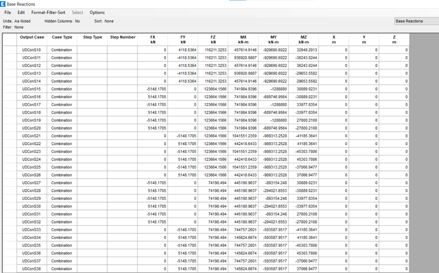Click the FX kN column header
Screen dimensions: 439x273
click(153, 40)
